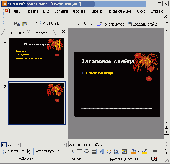Open the font size 18 dropdown
Viewport: 170px width, 164px height.
point(91,24)
